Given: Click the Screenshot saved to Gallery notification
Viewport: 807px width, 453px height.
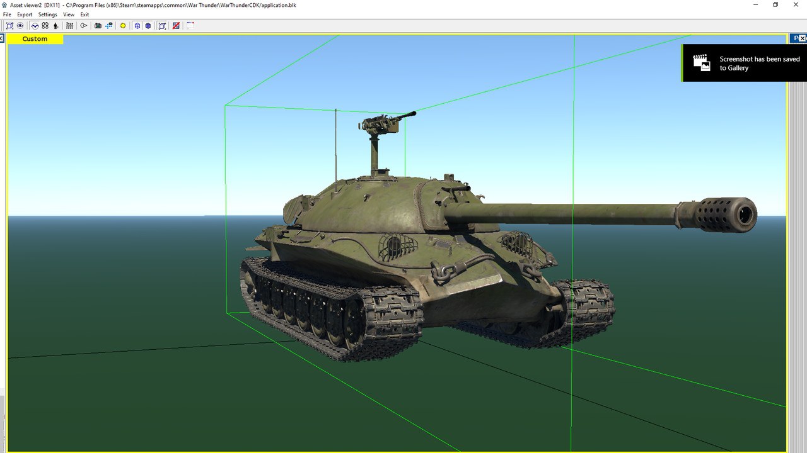Looking at the screenshot, I should tap(743, 63).
